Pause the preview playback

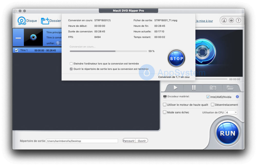[194, 88]
